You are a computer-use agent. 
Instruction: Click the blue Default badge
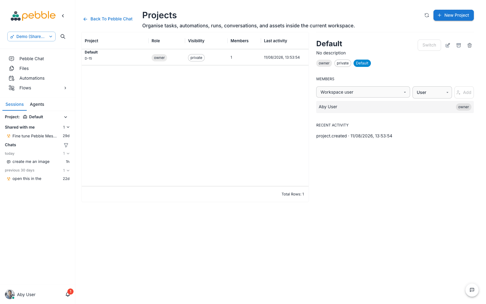coord(362,63)
